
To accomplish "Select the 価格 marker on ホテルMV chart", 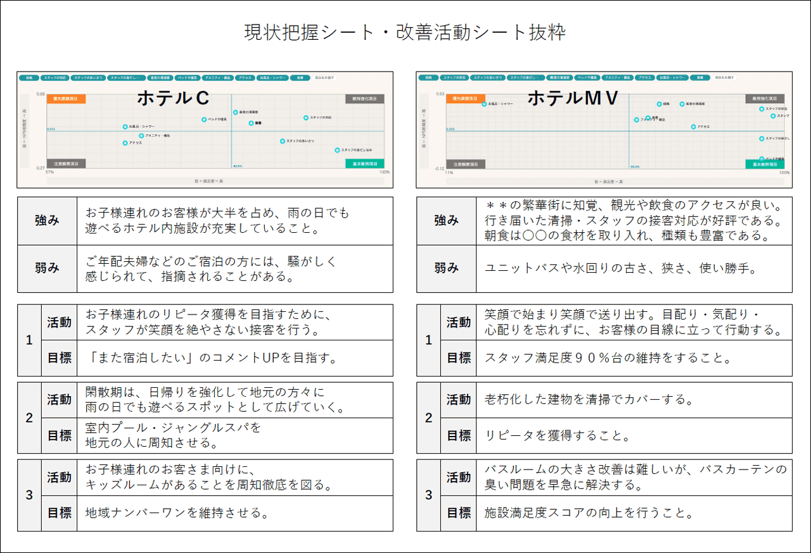I will coord(659,103).
